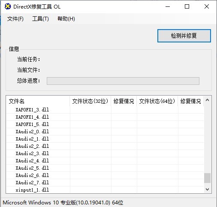Close the DirectX修复工具 window
Image resolution: width=217 pixels, height=207 pixels.
207,6
